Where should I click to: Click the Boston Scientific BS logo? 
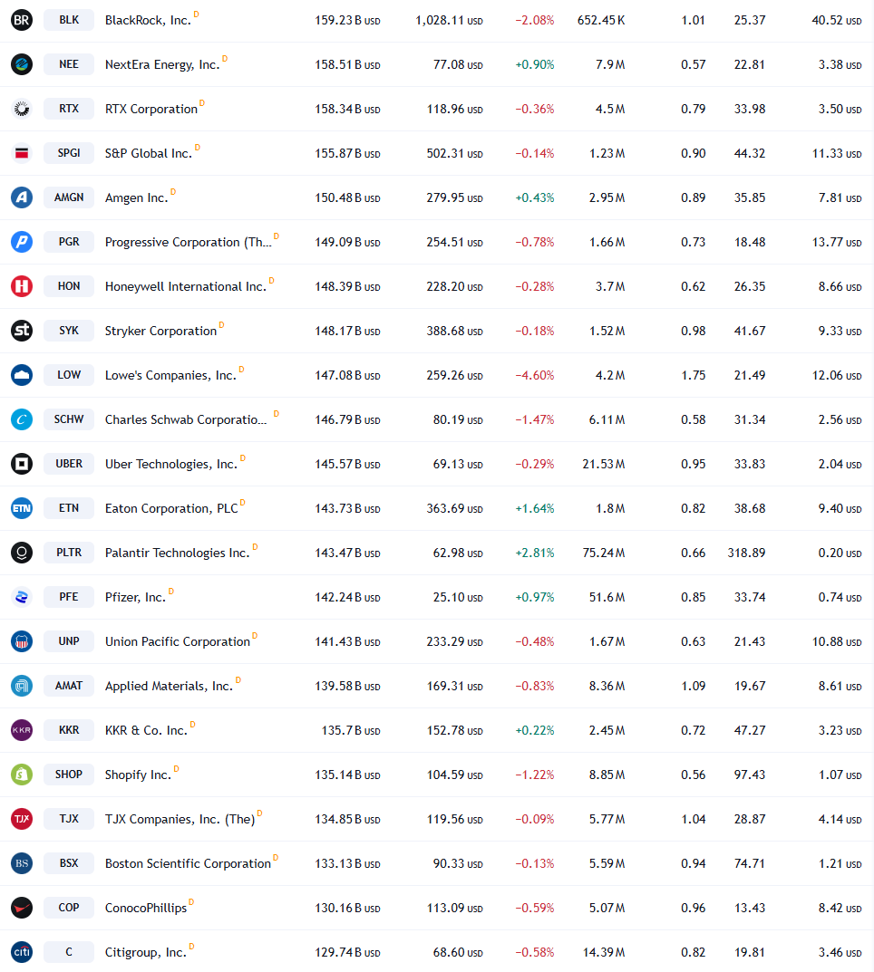22,863
